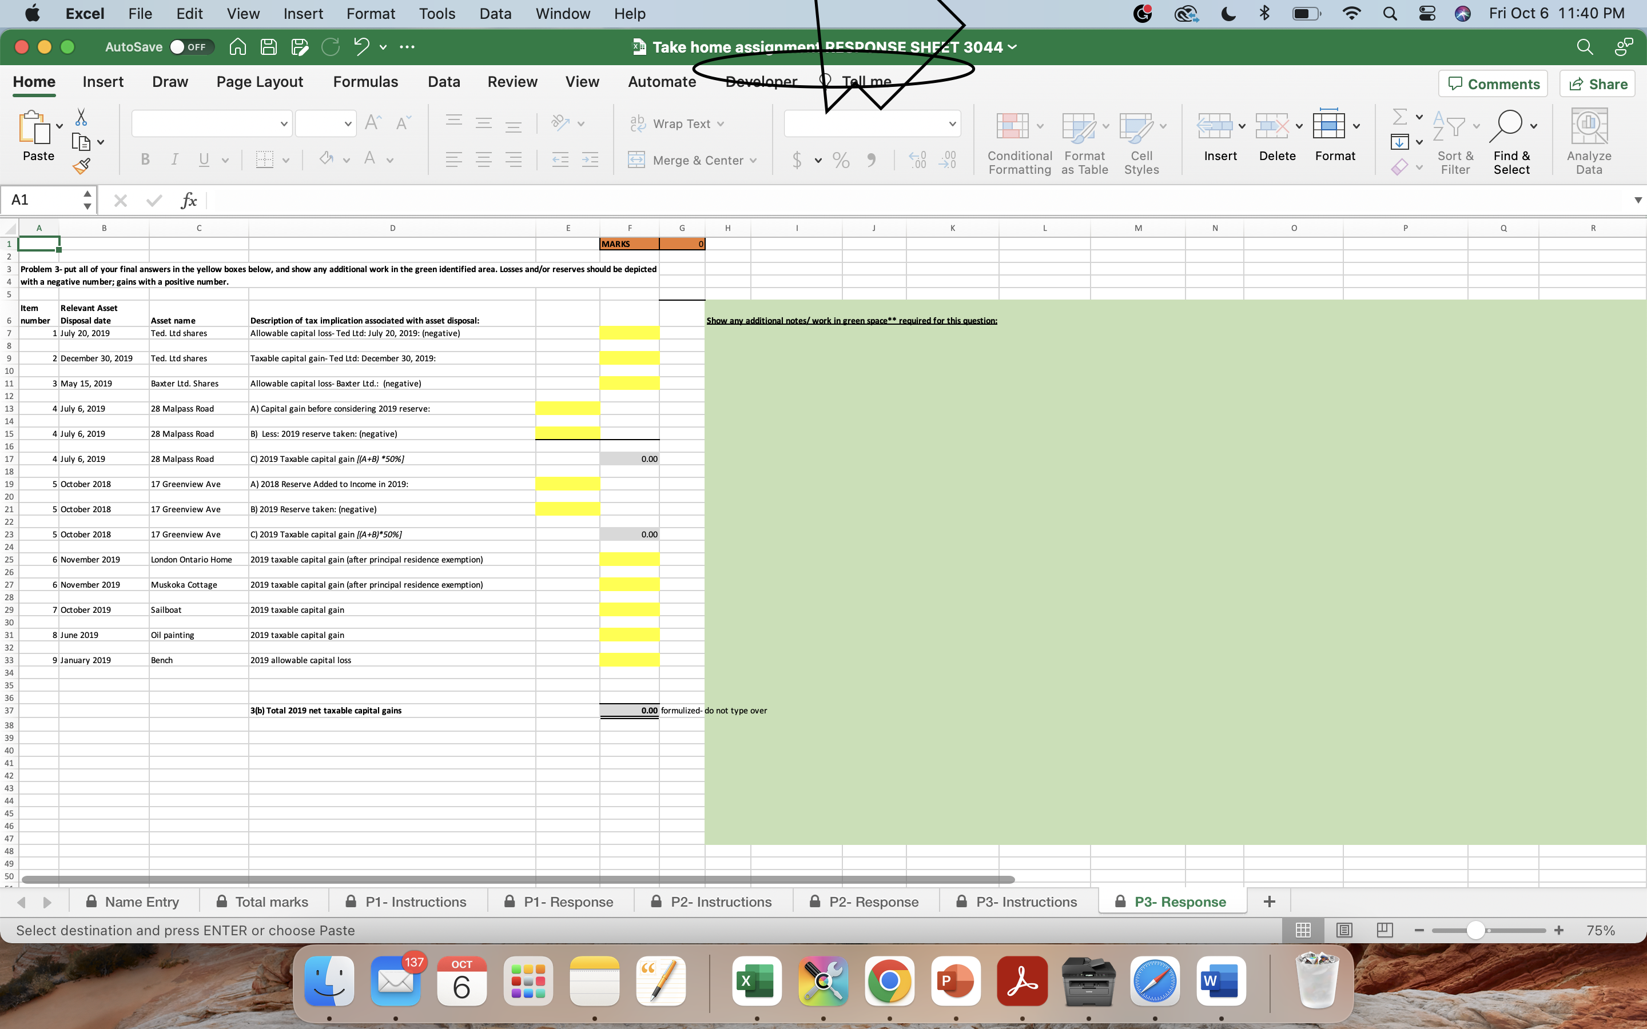Click the Share button

point(1597,83)
